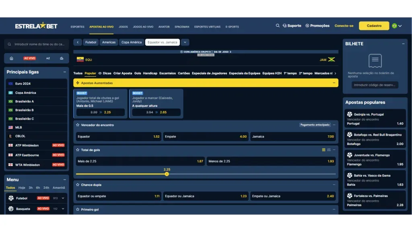Bet on Equador at odds 1.52

point(118,137)
